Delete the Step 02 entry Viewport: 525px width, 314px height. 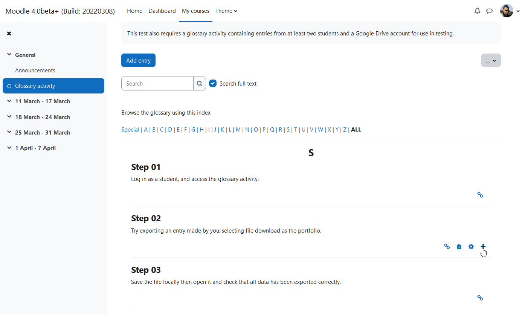[x=459, y=247]
